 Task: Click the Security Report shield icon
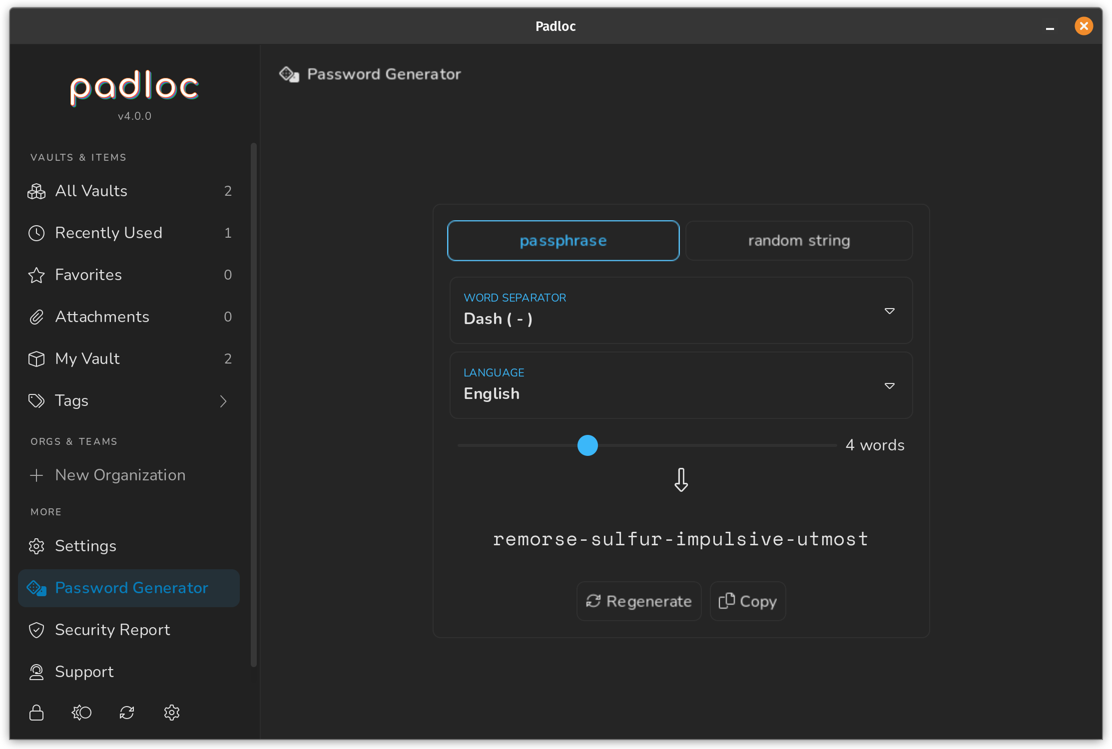[x=36, y=630]
